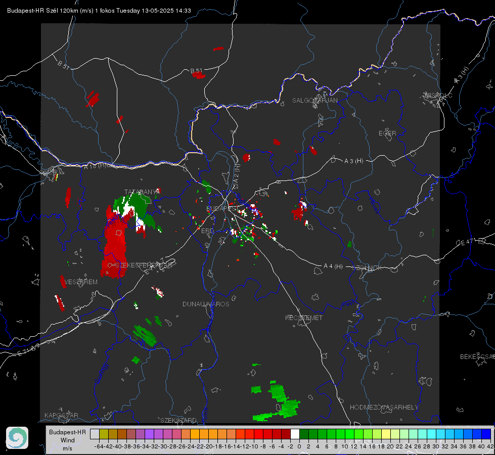Screen dimensions: 495x455
Task: Click the large red echo above Szekesfehervar
Action: point(115,243)
